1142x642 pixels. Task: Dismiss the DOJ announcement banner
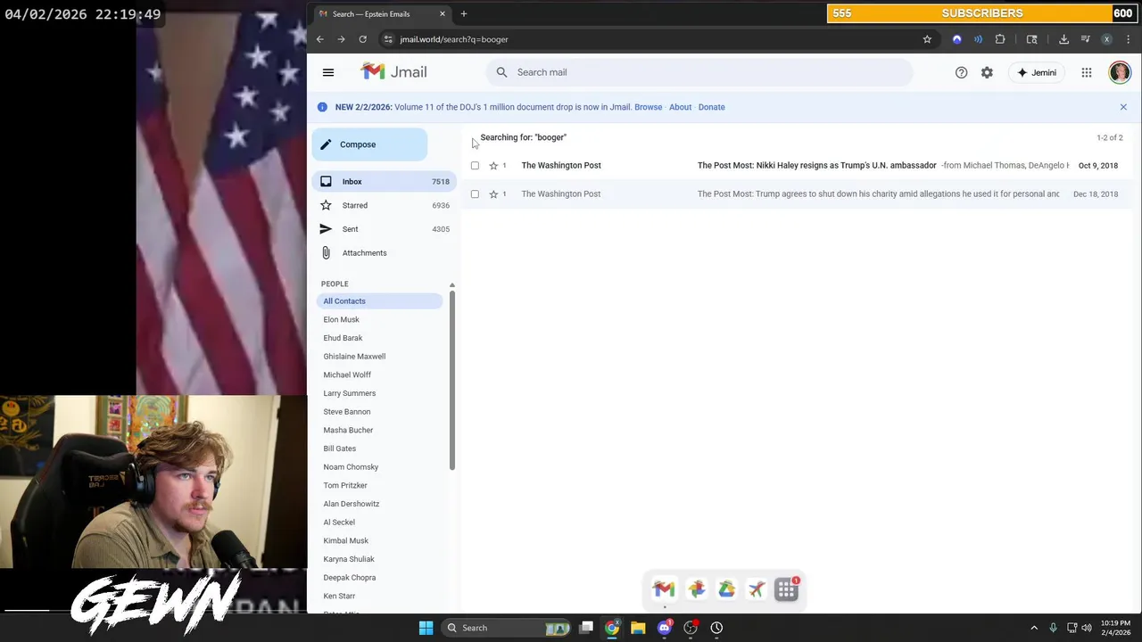[1123, 107]
